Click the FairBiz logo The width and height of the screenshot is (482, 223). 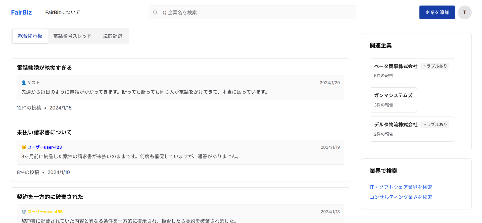click(x=21, y=13)
